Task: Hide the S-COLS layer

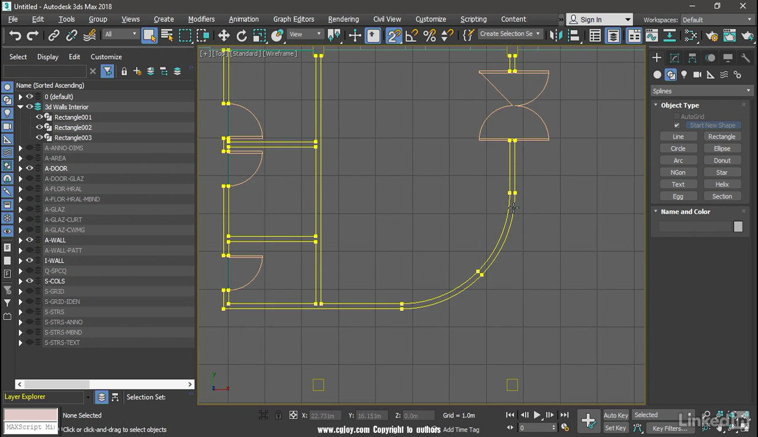Action: [30, 281]
